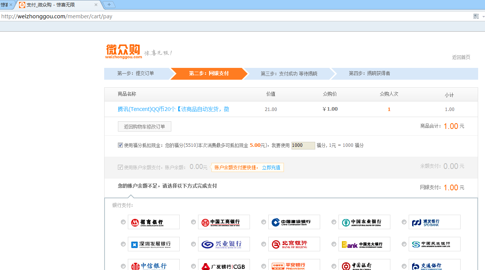The image size is (485, 270).
Task: Click the 深圳发展银行 logo
Action: (x=154, y=244)
